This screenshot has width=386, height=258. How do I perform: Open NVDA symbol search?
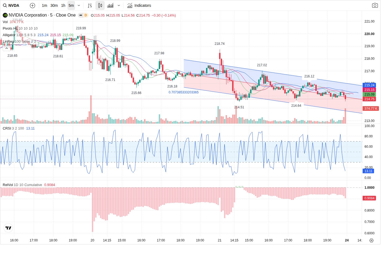[11, 5]
